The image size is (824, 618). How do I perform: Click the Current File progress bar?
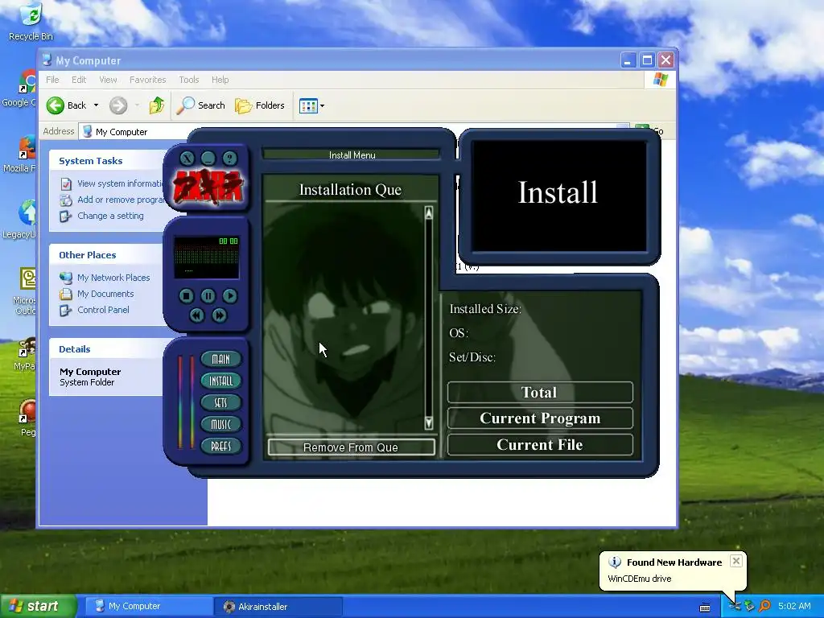click(540, 444)
